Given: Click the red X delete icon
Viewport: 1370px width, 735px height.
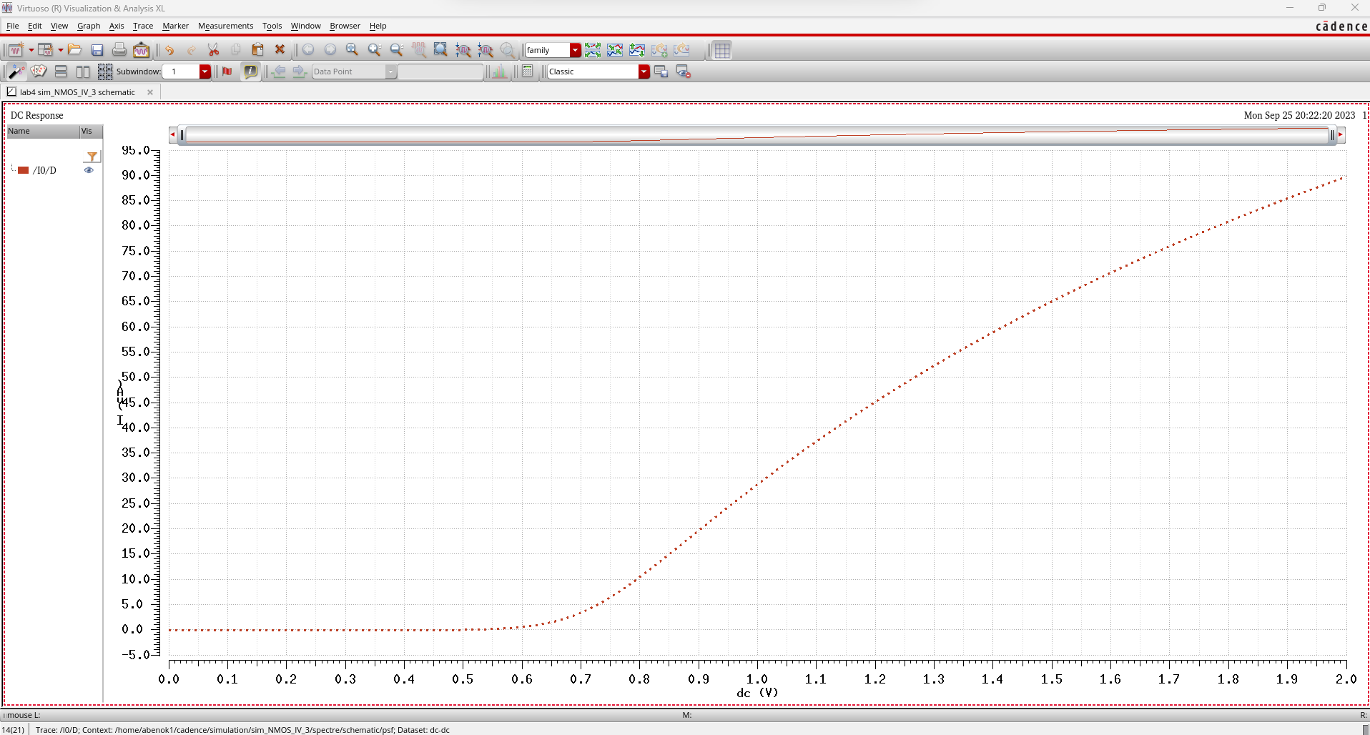Looking at the screenshot, I should tap(280, 50).
